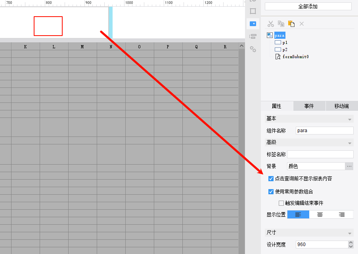
Task: Open the blue dropdown widget sidebar icon
Action: click(253, 24)
